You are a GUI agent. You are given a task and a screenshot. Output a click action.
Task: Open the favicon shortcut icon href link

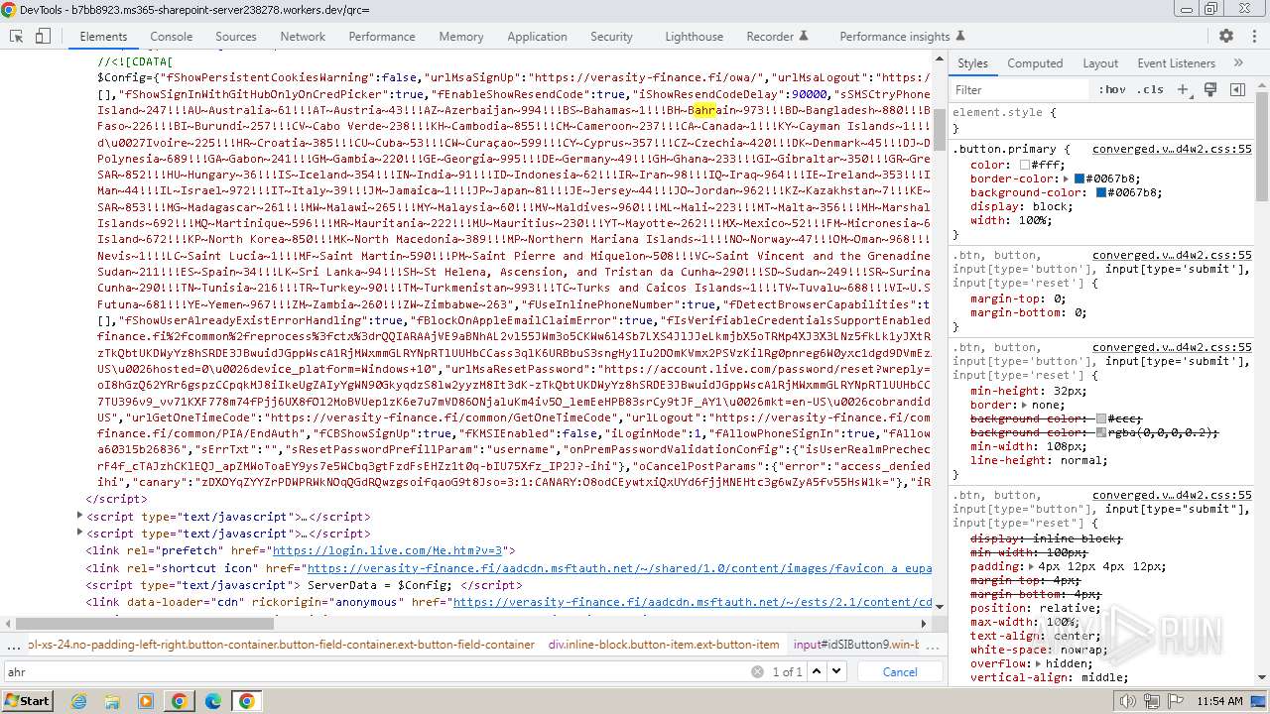tap(619, 568)
